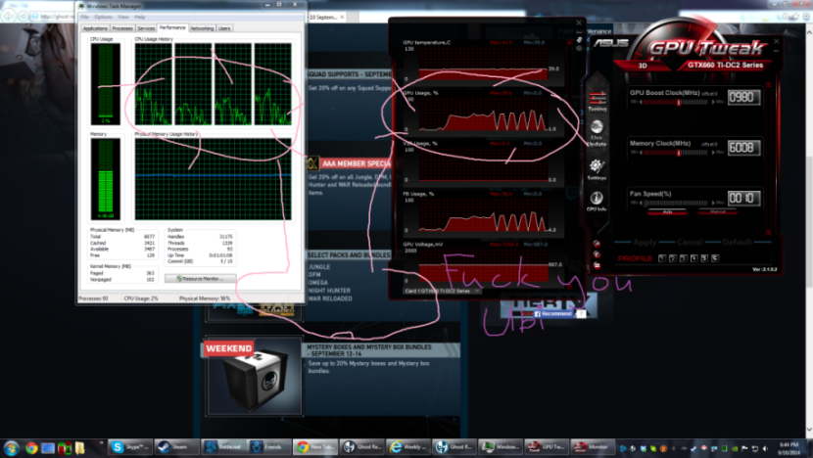The height and width of the screenshot is (458, 813).
Task: Select profile slot 1 in GPU Tweak
Action: click(661, 258)
